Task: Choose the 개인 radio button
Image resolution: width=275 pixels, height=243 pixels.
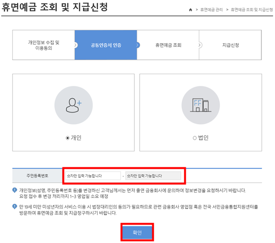Action: click(x=67, y=138)
